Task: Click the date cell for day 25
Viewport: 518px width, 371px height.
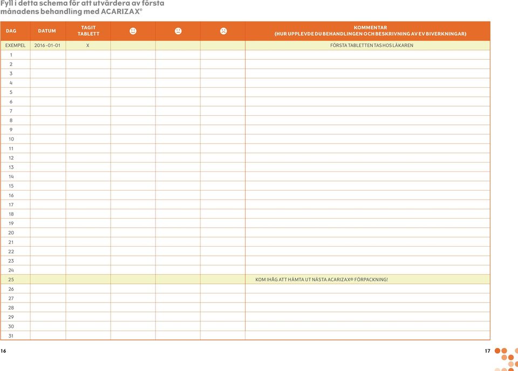Action: click(x=48, y=279)
